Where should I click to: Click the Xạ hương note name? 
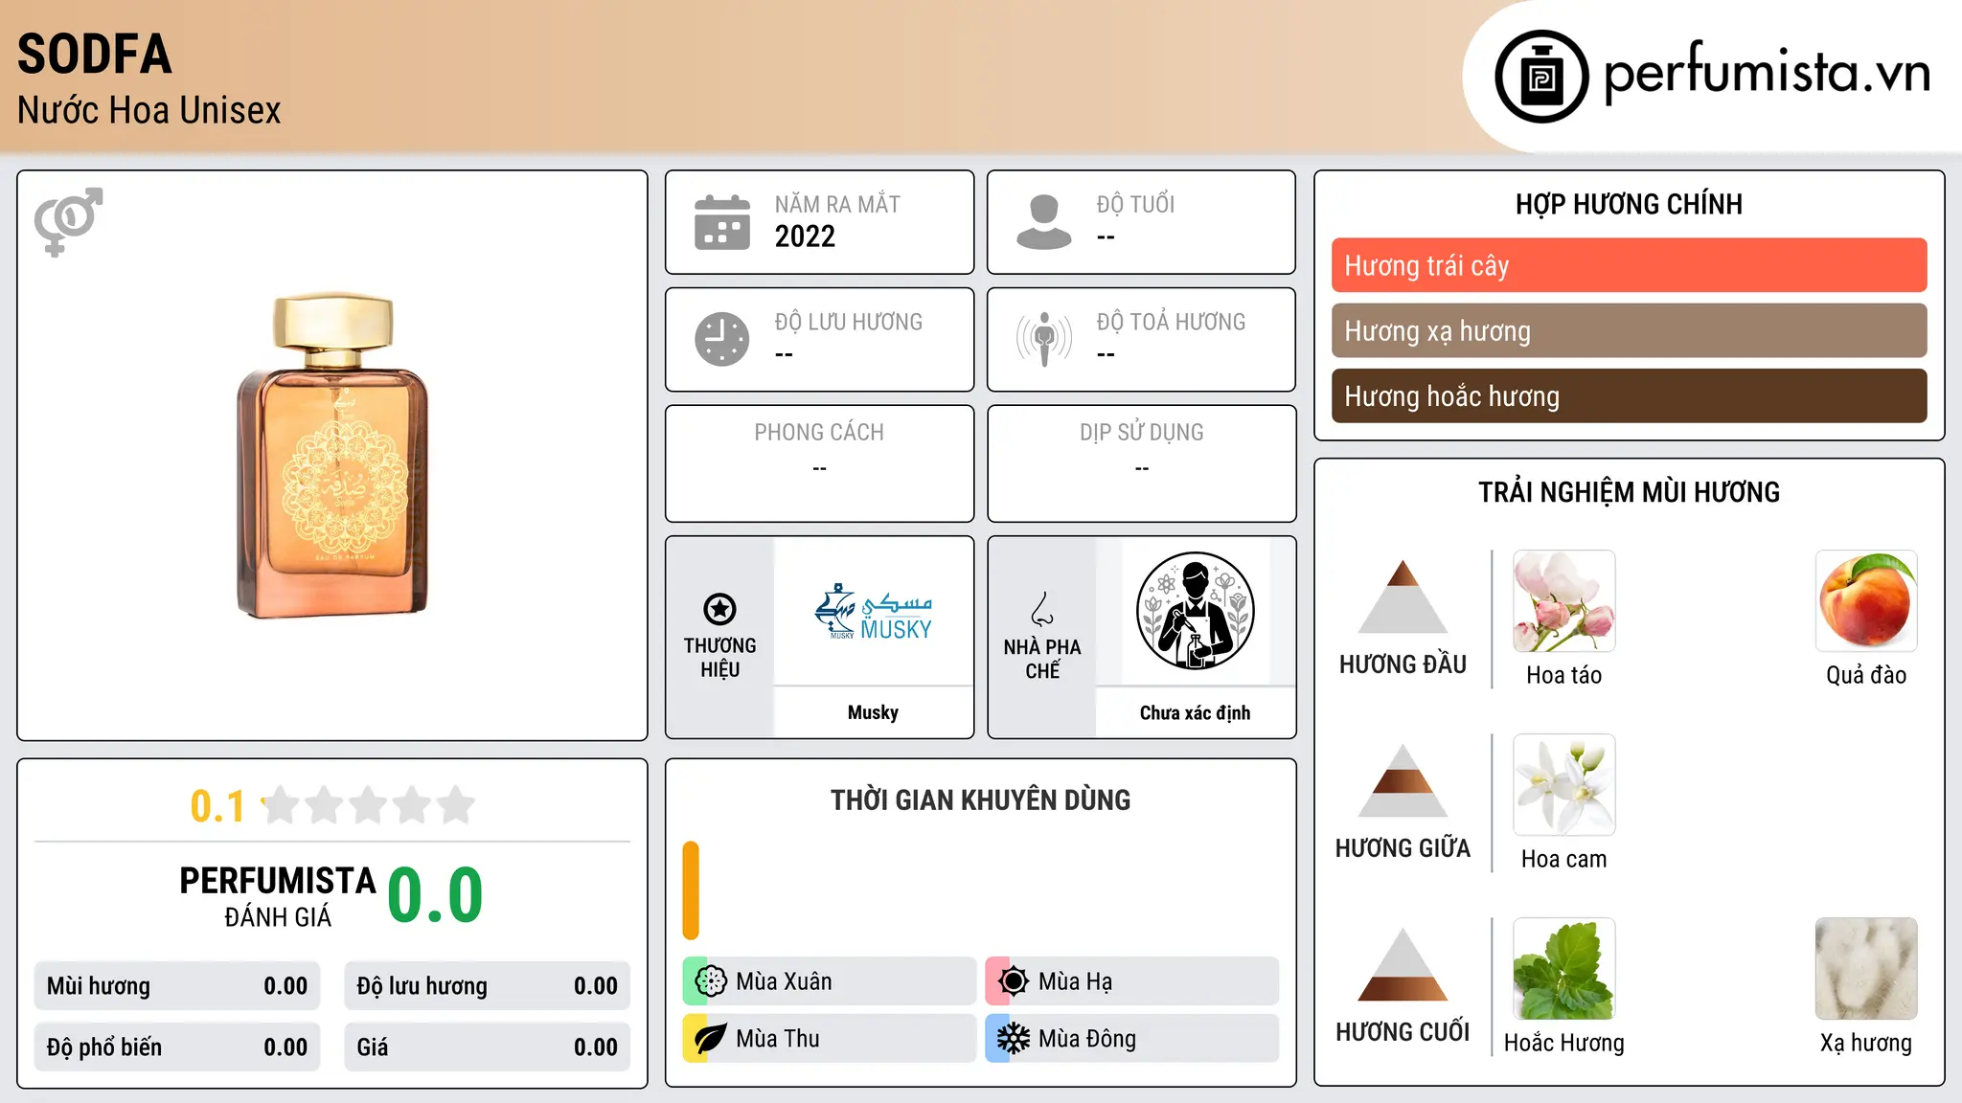coord(1866,1043)
